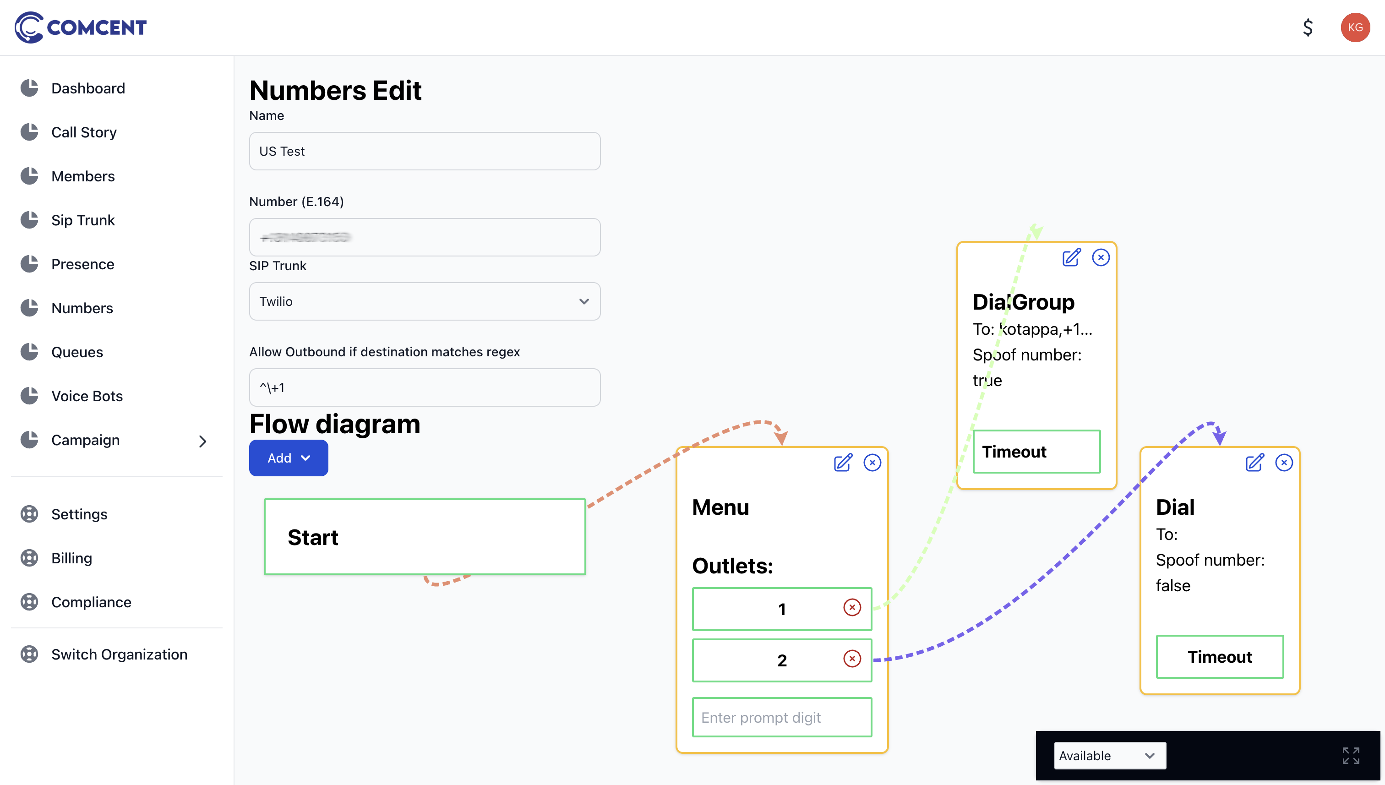Remove outlet 1 from the Menu node

pyautogui.click(x=852, y=608)
